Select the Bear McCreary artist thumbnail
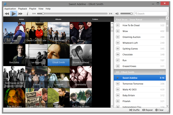 [x=14, y=98]
